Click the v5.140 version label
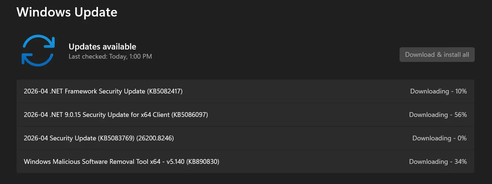This screenshot has height=184, width=492. click(x=174, y=162)
